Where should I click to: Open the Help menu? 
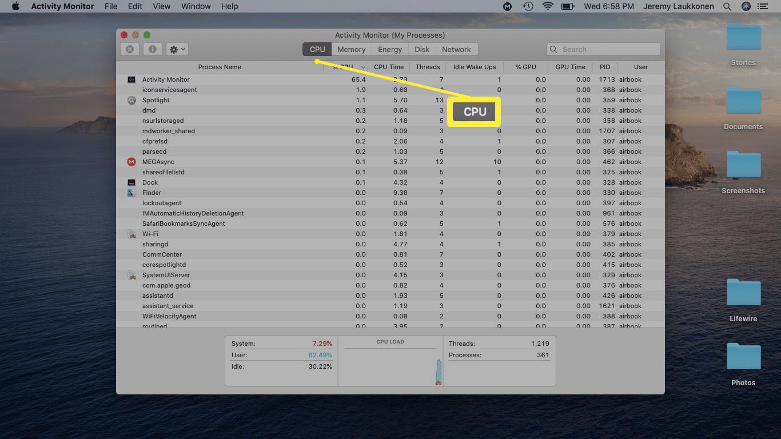tap(229, 6)
